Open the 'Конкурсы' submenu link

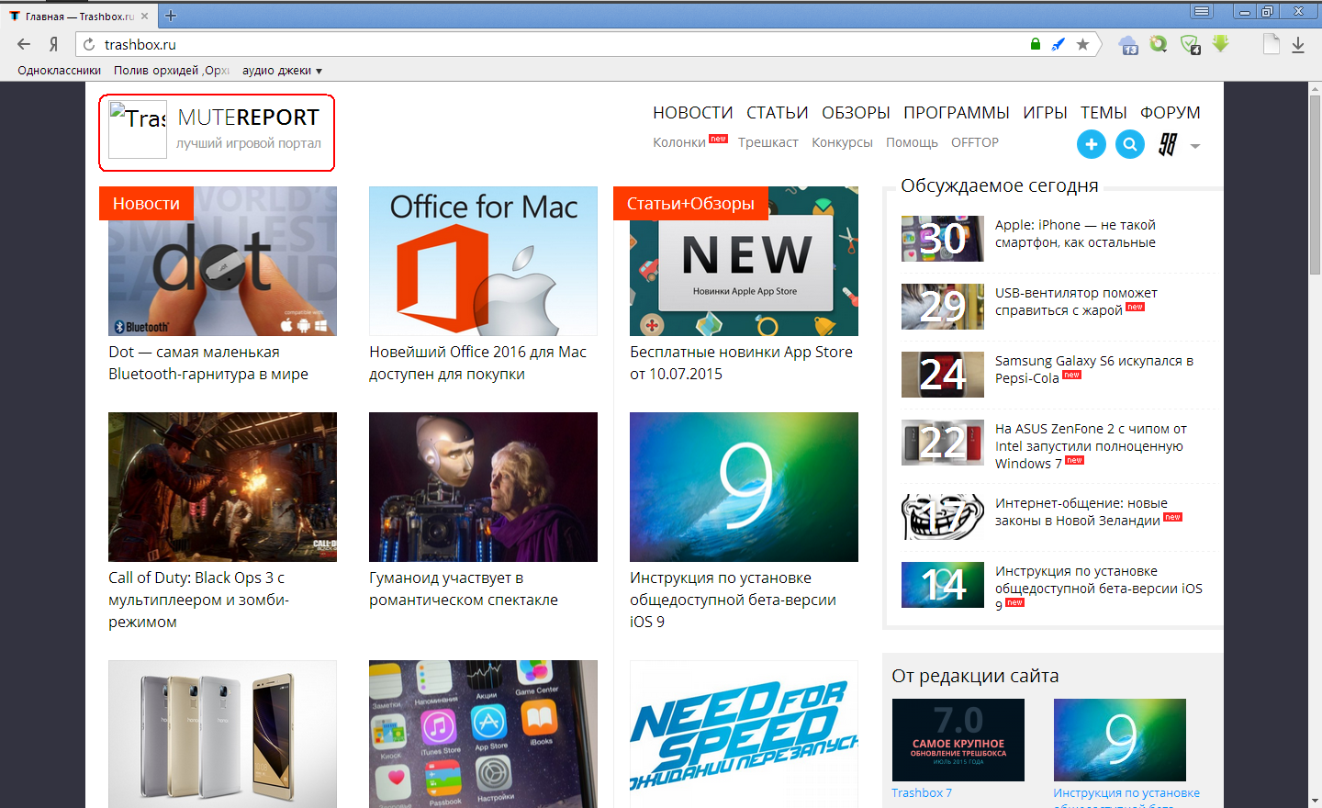tap(842, 142)
